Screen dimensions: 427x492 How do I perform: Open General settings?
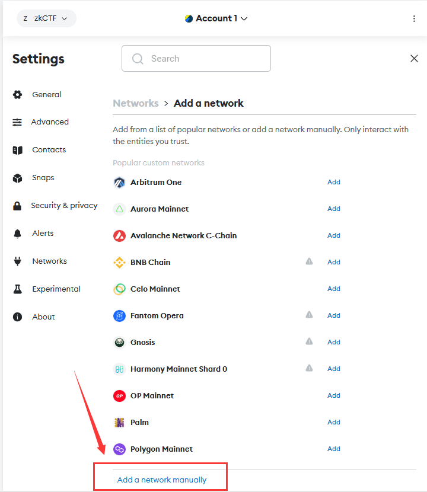pos(46,94)
